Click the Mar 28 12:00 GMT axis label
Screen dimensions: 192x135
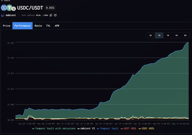pos(85,124)
